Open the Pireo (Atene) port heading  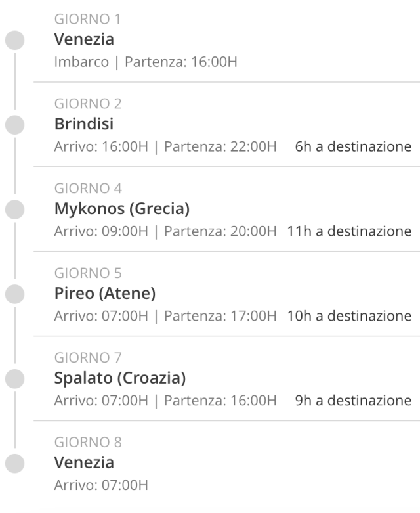click(105, 294)
